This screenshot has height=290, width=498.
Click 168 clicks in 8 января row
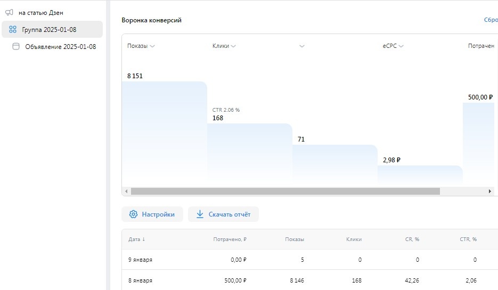coord(357,280)
